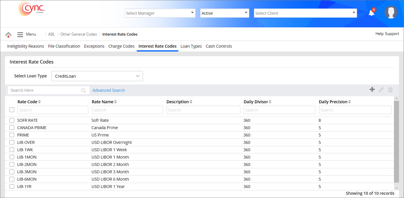Screen dimensions: 404x198
Task: Sort by Rate Code column arrows
Action: (40, 102)
